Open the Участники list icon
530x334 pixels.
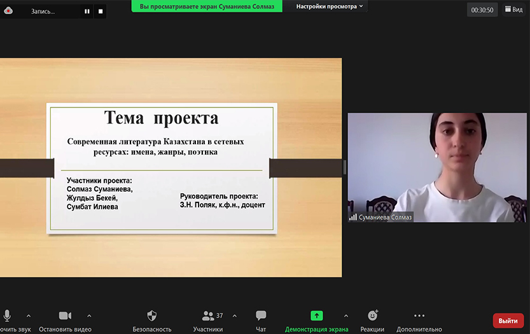pyautogui.click(x=207, y=316)
